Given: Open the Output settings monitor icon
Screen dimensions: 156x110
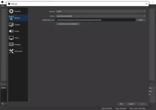Looking at the screenshot, I should coord(11,24).
